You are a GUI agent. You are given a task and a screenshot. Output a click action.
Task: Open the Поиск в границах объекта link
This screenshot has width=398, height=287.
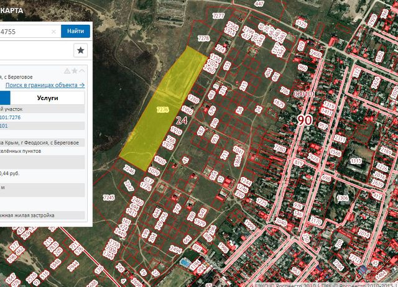coord(45,84)
